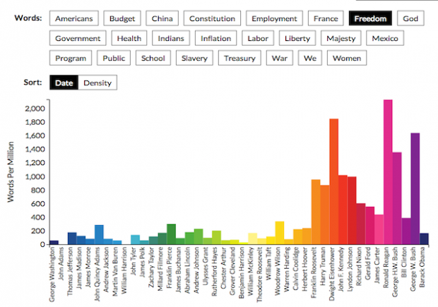Show data for Treasury

240,59
